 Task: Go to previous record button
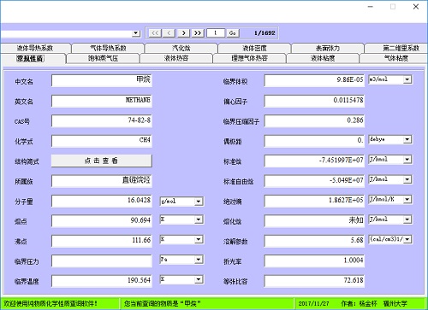(169, 33)
